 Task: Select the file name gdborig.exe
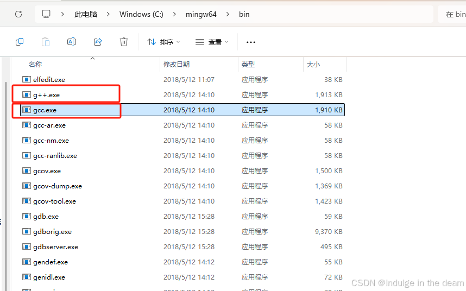pyautogui.click(x=52, y=232)
